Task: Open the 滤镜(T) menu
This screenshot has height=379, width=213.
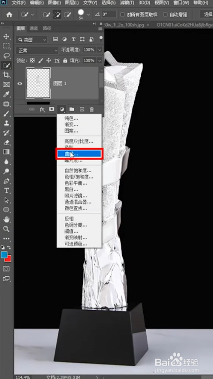Action: tap(128, 3)
